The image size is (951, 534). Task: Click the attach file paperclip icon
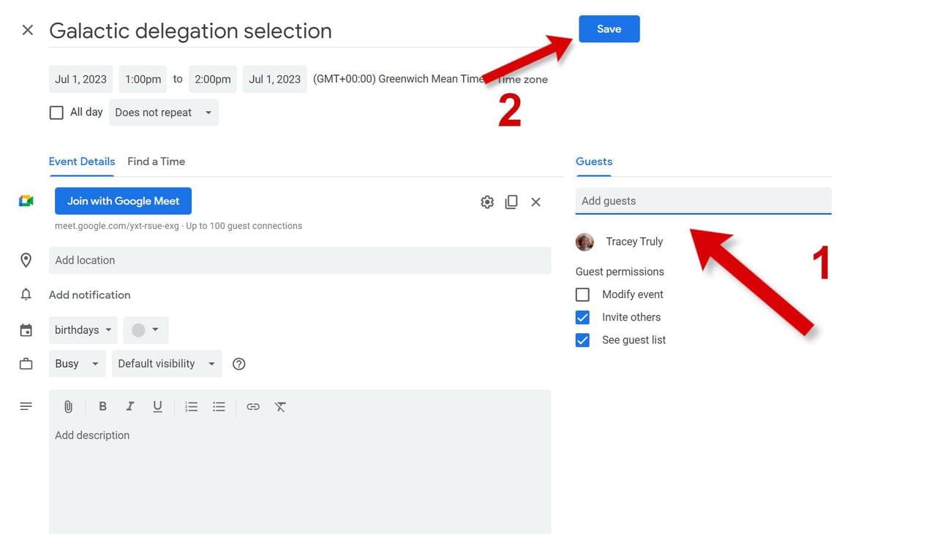point(68,407)
